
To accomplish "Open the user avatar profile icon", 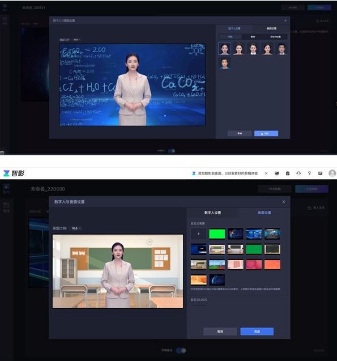I will pyautogui.click(x=332, y=173).
